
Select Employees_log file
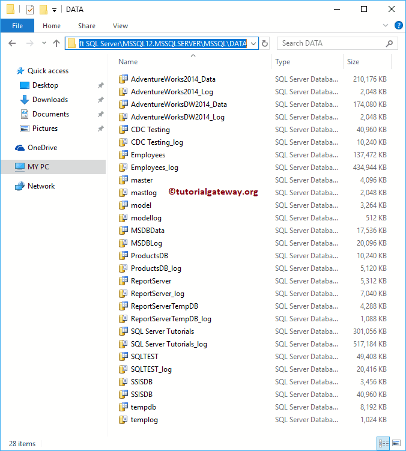(x=154, y=168)
